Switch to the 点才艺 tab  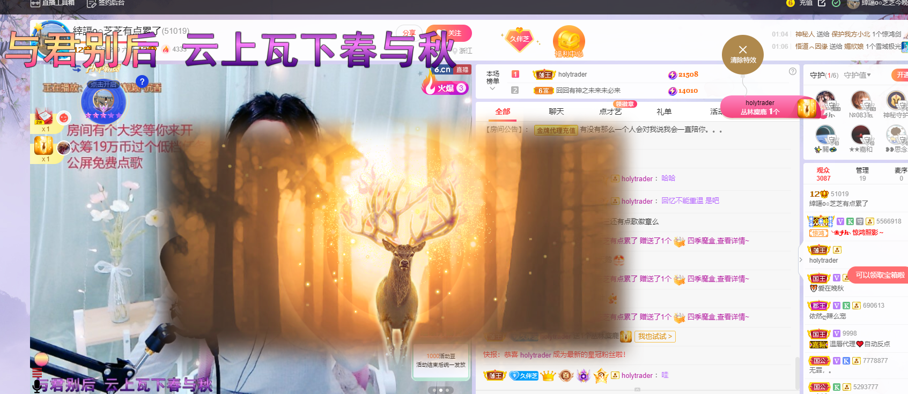coord(610,111)
